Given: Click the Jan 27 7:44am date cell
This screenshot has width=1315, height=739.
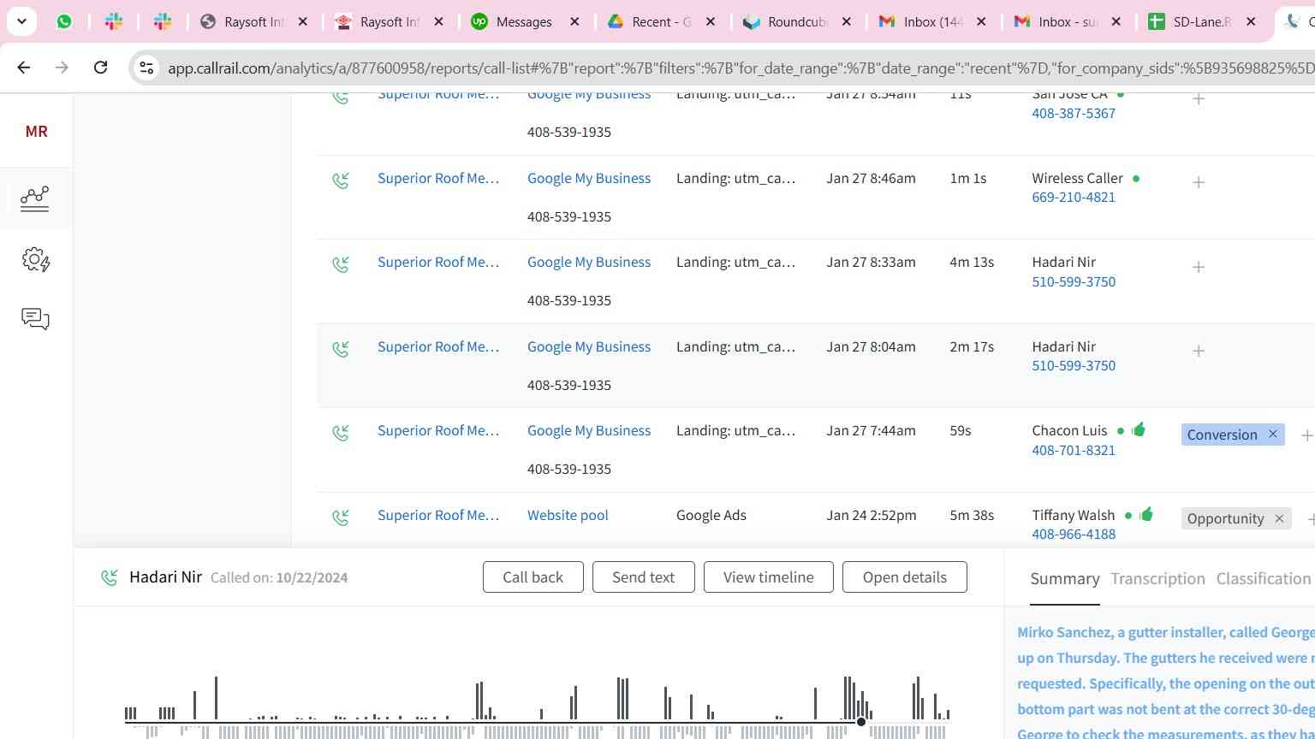Looking at the screenshot, I should 871,430.
